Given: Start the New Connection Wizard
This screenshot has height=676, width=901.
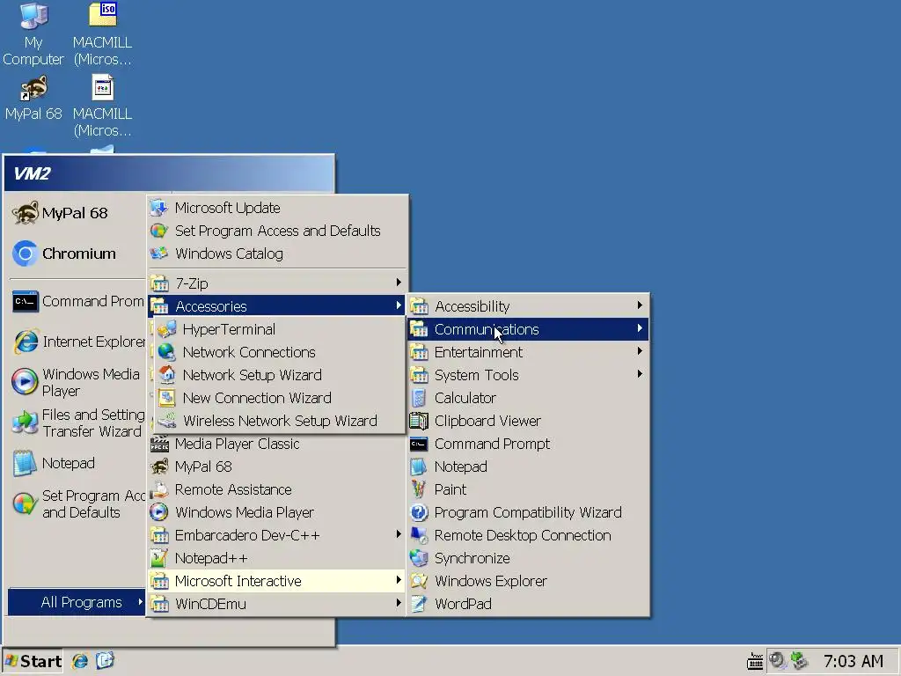Looking at the screenshot, I should click(x=278, y=398).
